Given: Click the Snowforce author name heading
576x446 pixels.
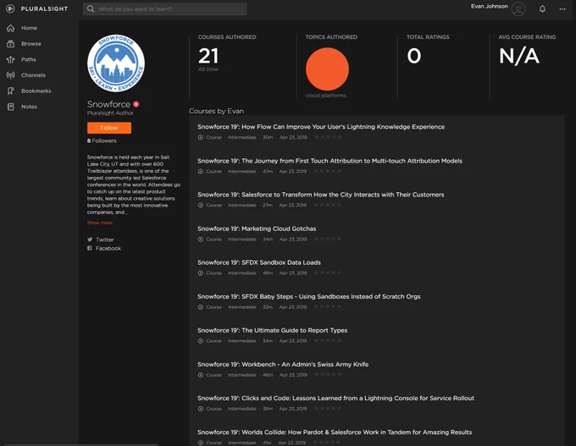Looking at the screenshot, I should [x=108, y=104].
